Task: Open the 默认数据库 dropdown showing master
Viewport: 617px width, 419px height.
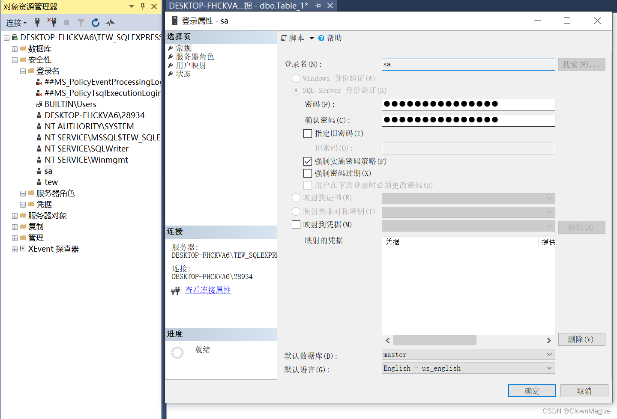Action: tap(549, 354)
